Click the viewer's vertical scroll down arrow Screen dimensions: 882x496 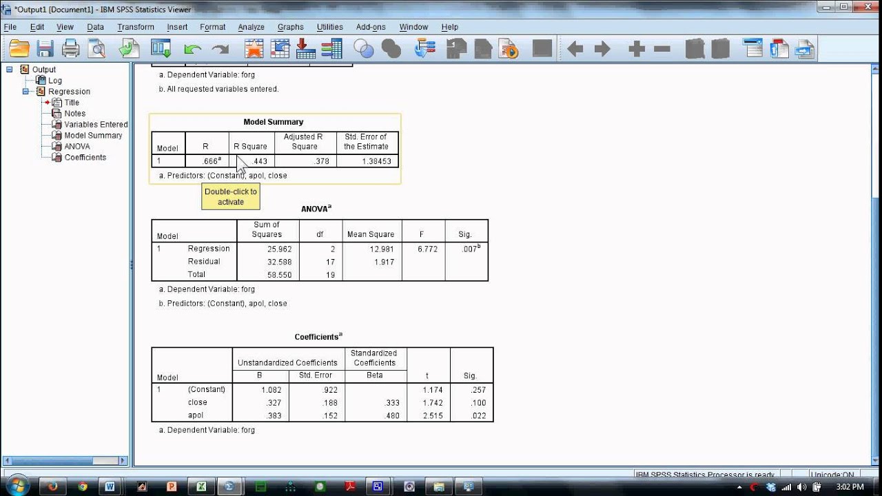(875, 460)
